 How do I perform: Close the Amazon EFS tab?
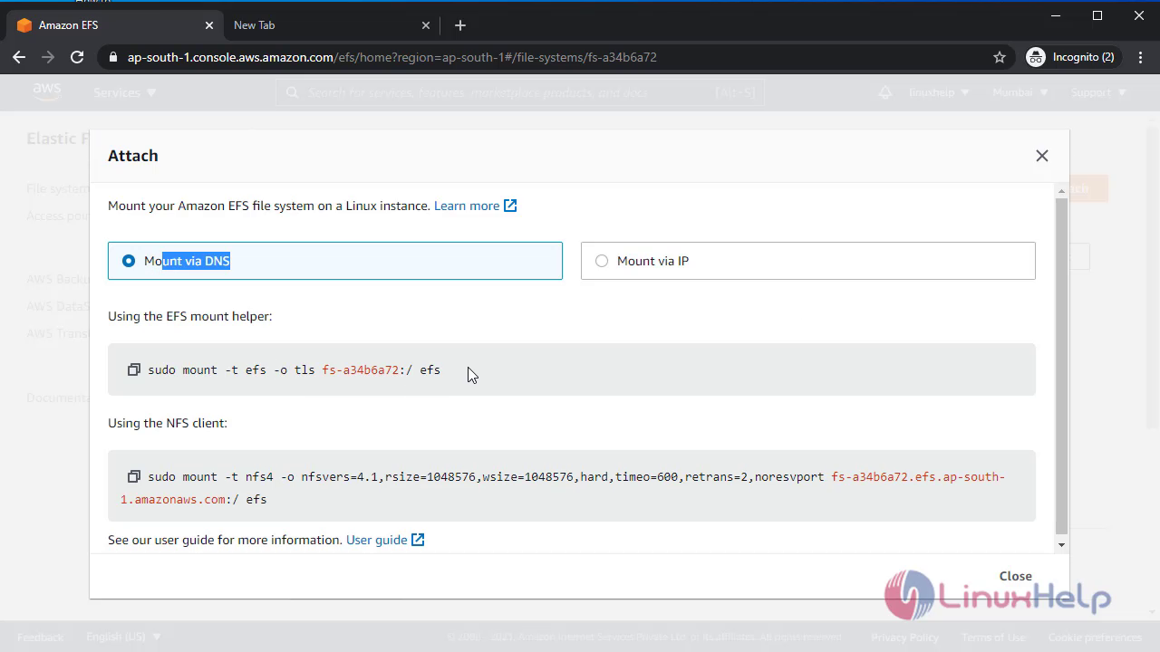(209, 25)
